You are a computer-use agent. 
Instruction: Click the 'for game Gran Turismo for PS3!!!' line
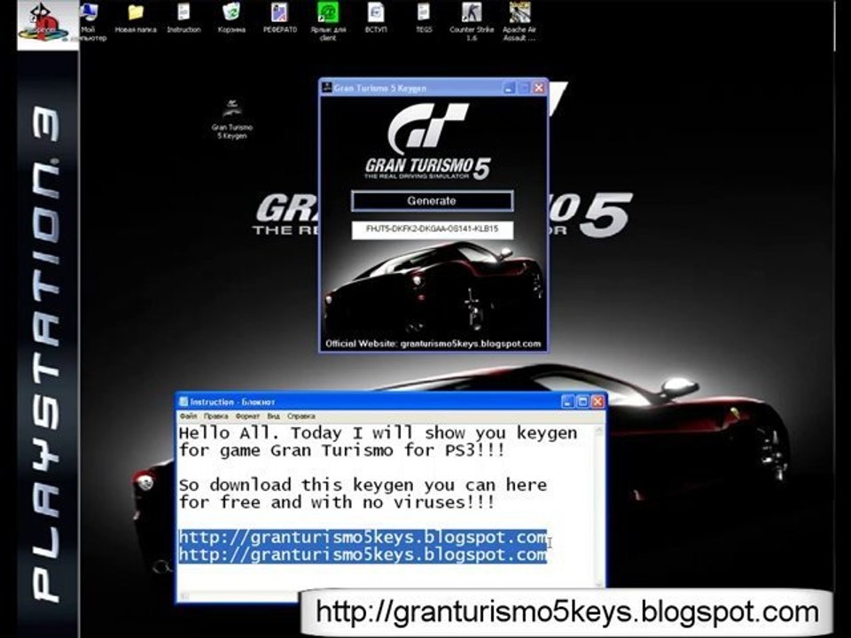point(342,450)
